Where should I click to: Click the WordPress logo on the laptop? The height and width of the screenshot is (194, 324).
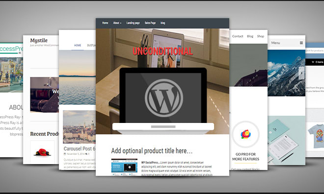point(163,98)
